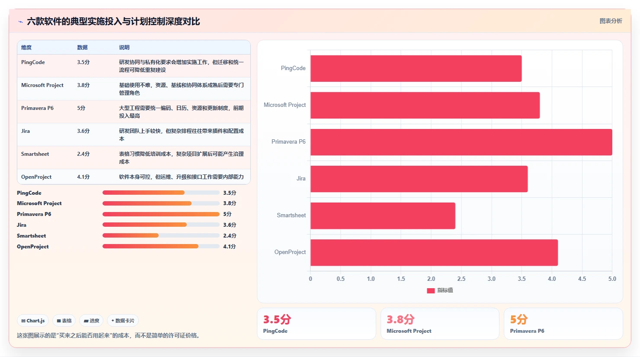The height and width of the screenshot is (357, 640).
Task: Click the PingCode bar in the chart
Action: [416, 68]
